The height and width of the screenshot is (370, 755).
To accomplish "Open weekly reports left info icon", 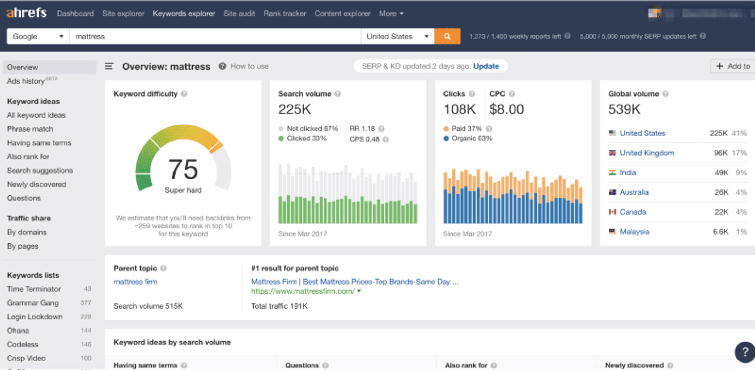I will 567,36.
